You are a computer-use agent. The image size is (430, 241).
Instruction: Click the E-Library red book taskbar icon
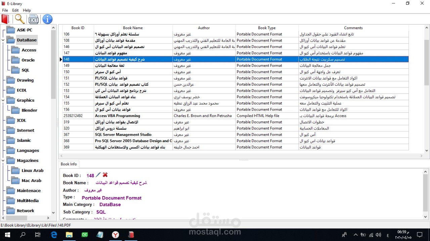(x=131, y=235)
